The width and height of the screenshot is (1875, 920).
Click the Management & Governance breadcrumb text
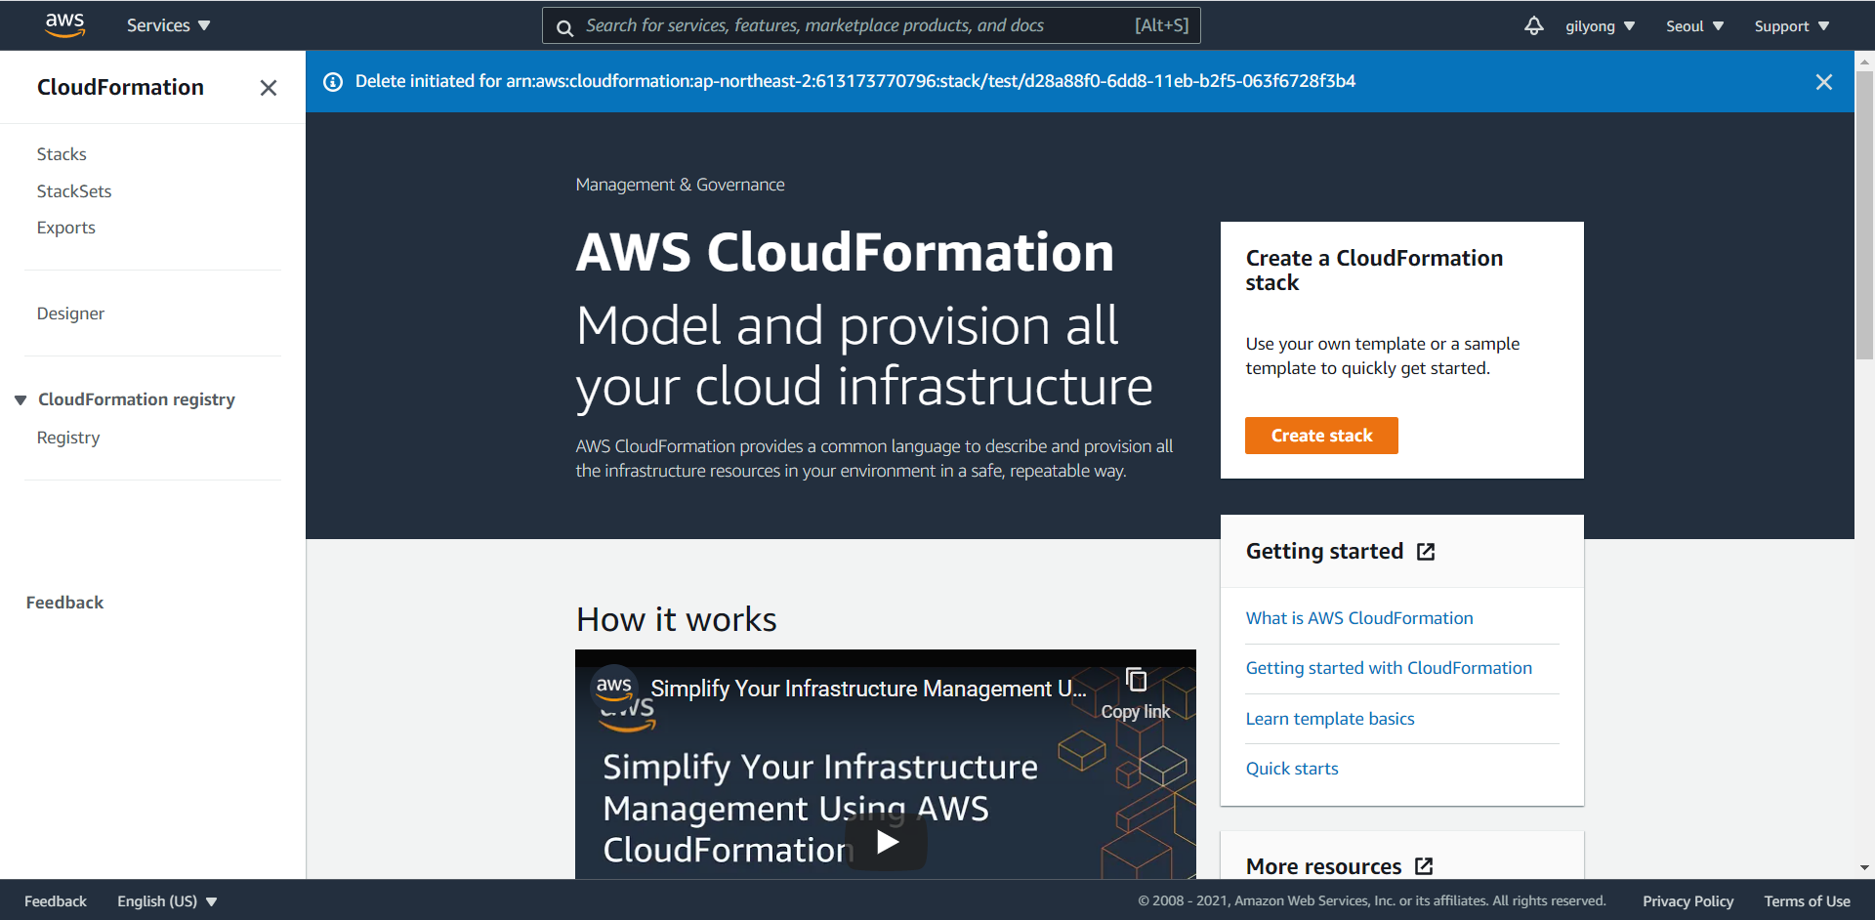click(x=680, y=185)
